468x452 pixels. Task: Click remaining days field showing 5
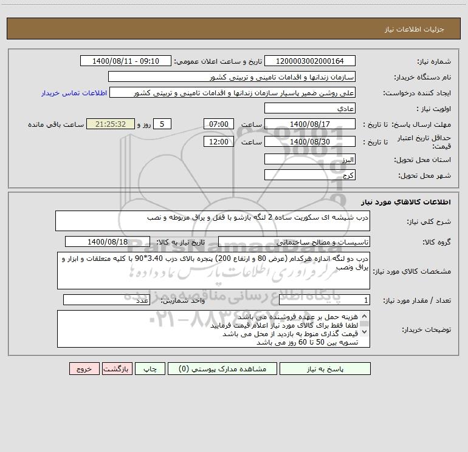click(162, 124)
